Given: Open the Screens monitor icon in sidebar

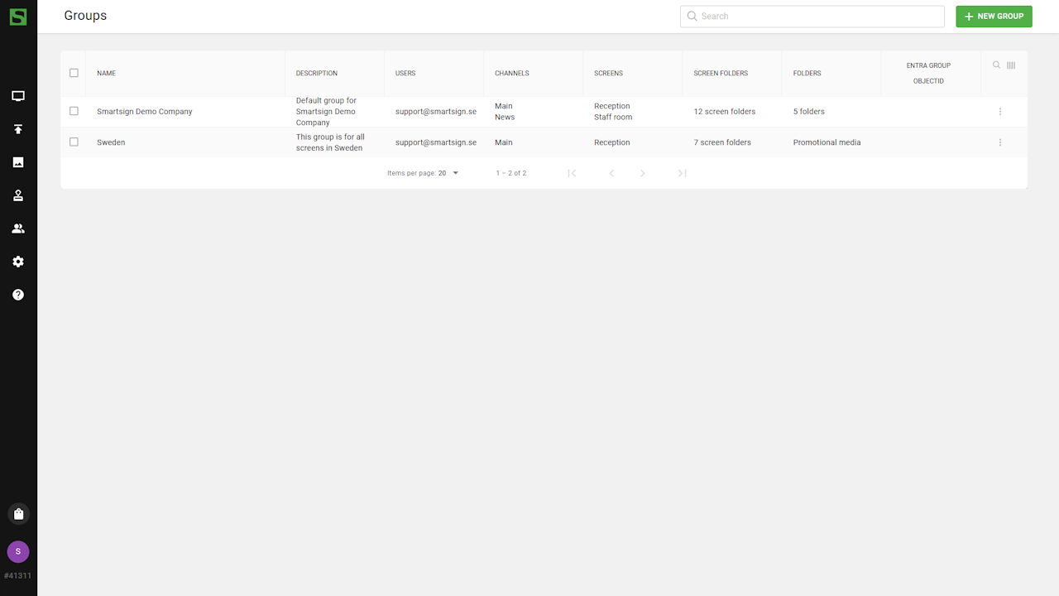Looking at the screenshot, I should pos(18,96).
